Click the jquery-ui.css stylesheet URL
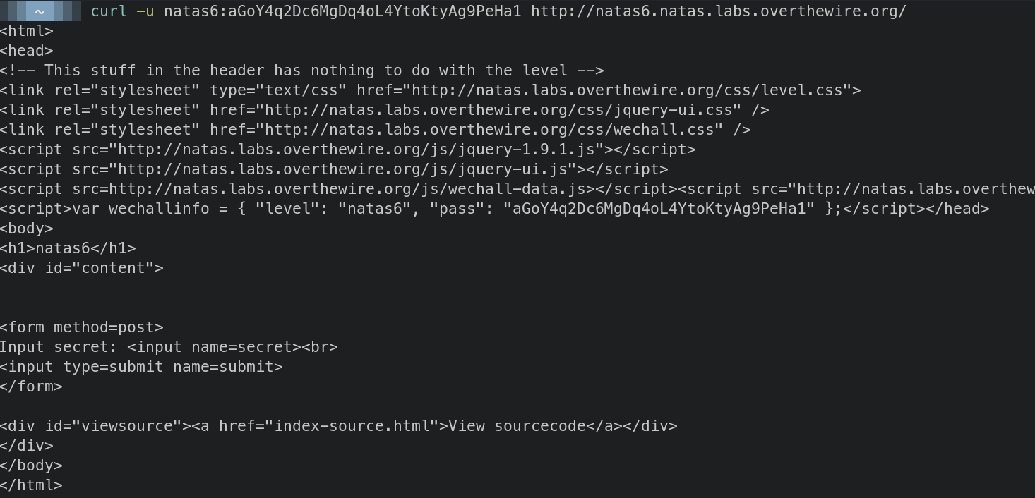 point(499,110)
